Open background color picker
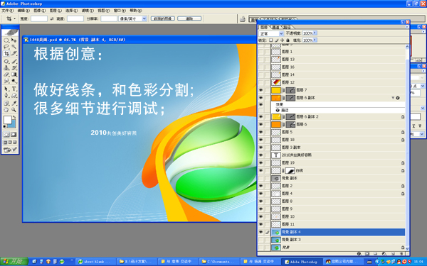Viewport: 427px width, 266px height. (14, 125)
